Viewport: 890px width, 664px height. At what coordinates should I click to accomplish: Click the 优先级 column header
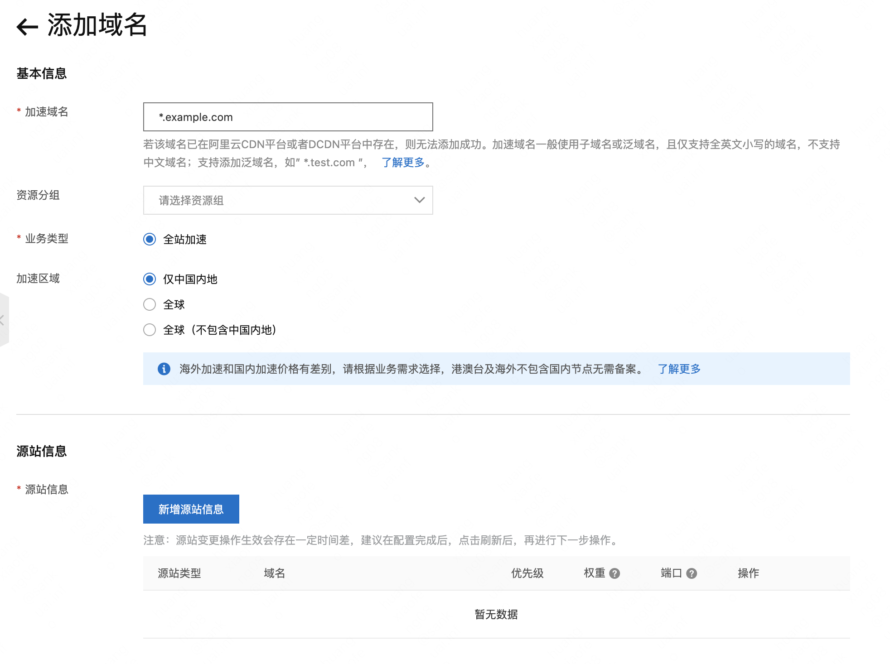[527, 573]
